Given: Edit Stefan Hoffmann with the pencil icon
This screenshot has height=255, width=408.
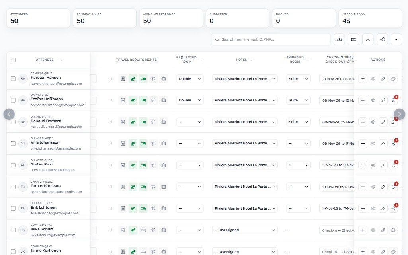Looking at the screenshot, I should click(x=383, y=100).
